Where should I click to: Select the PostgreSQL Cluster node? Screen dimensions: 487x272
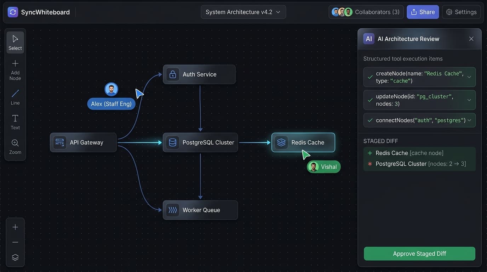coord(200,142)
